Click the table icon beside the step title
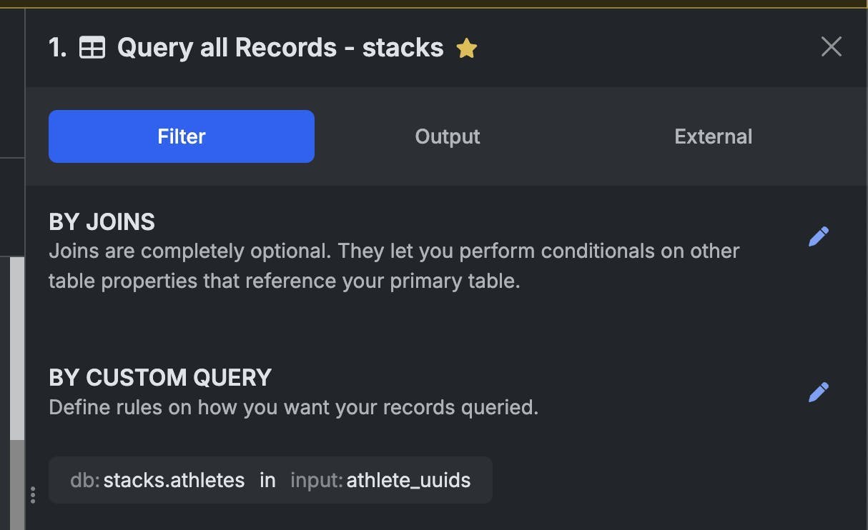The height and width of the screenshot is (530, 868). coord(92,48)
